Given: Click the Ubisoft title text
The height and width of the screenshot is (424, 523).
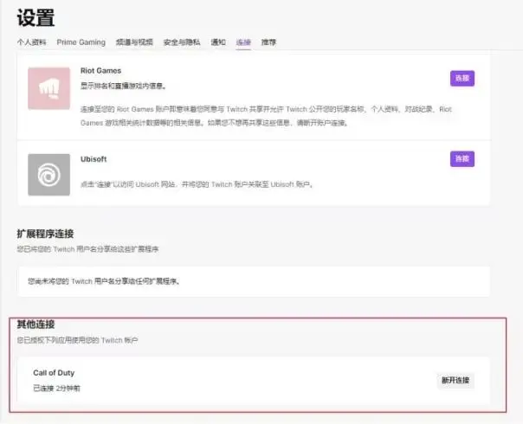Looking at the screenshot, I should pyautogui.click(x=93, y=159).
